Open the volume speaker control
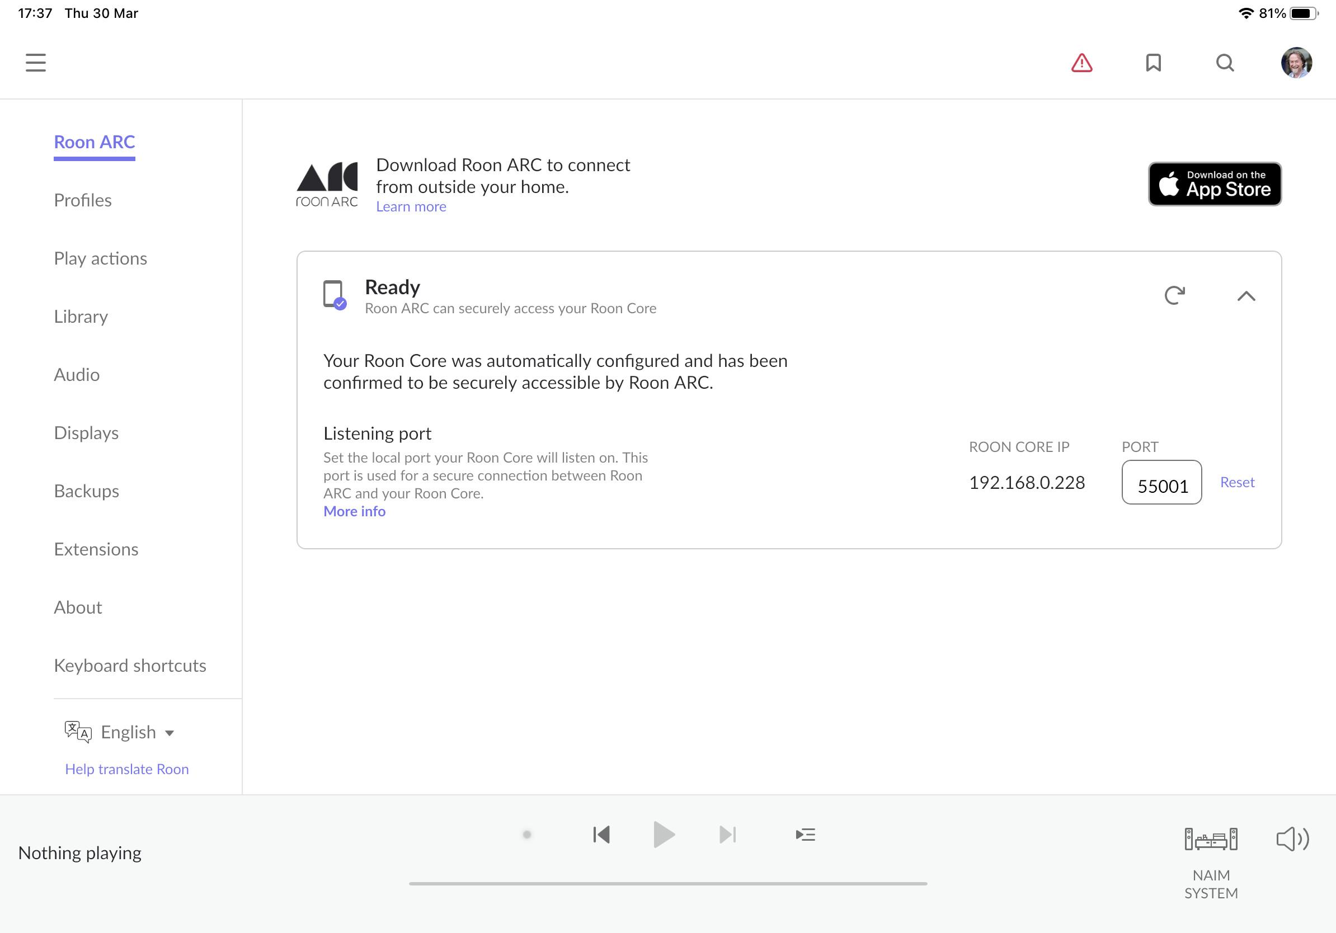This screenshot has height=933, width=1336. 1292,839
